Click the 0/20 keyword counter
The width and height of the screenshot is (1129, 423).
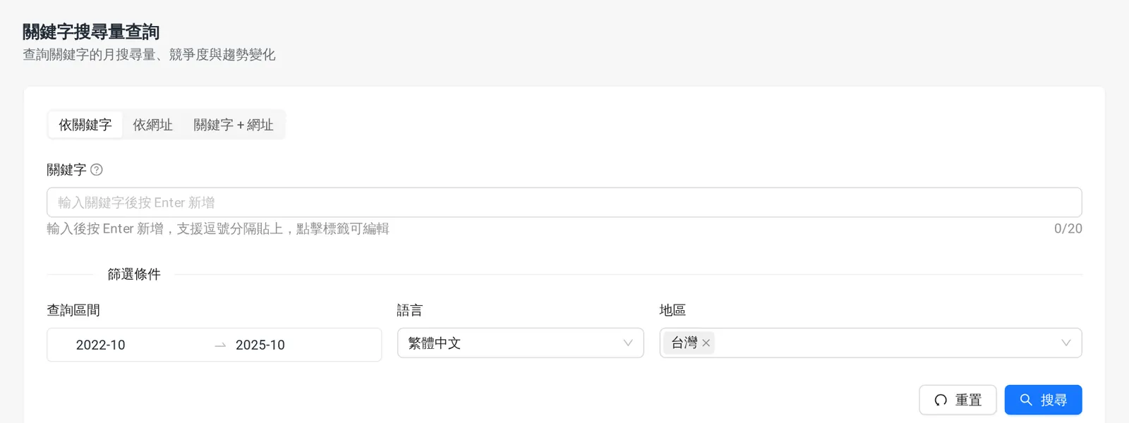1068,228
